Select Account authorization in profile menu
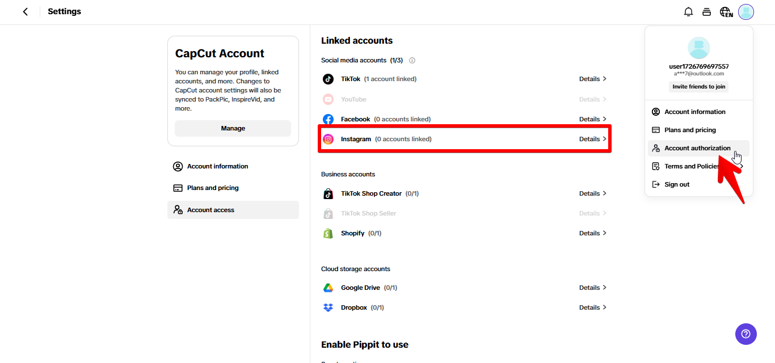The image size is (775, 363). [697, 148]
